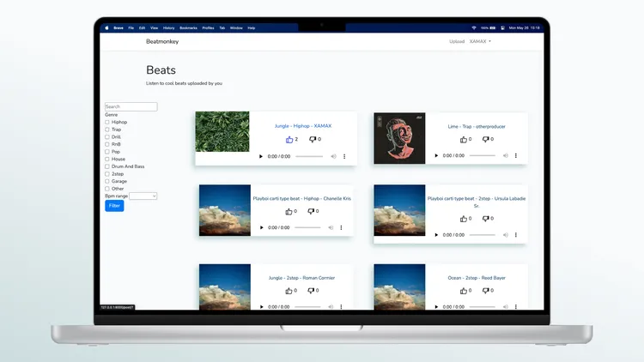This screenshot has width=644, height=362.
Task: Play the Lime - Trap - otherproducer audio
Action: click(436, 156)
